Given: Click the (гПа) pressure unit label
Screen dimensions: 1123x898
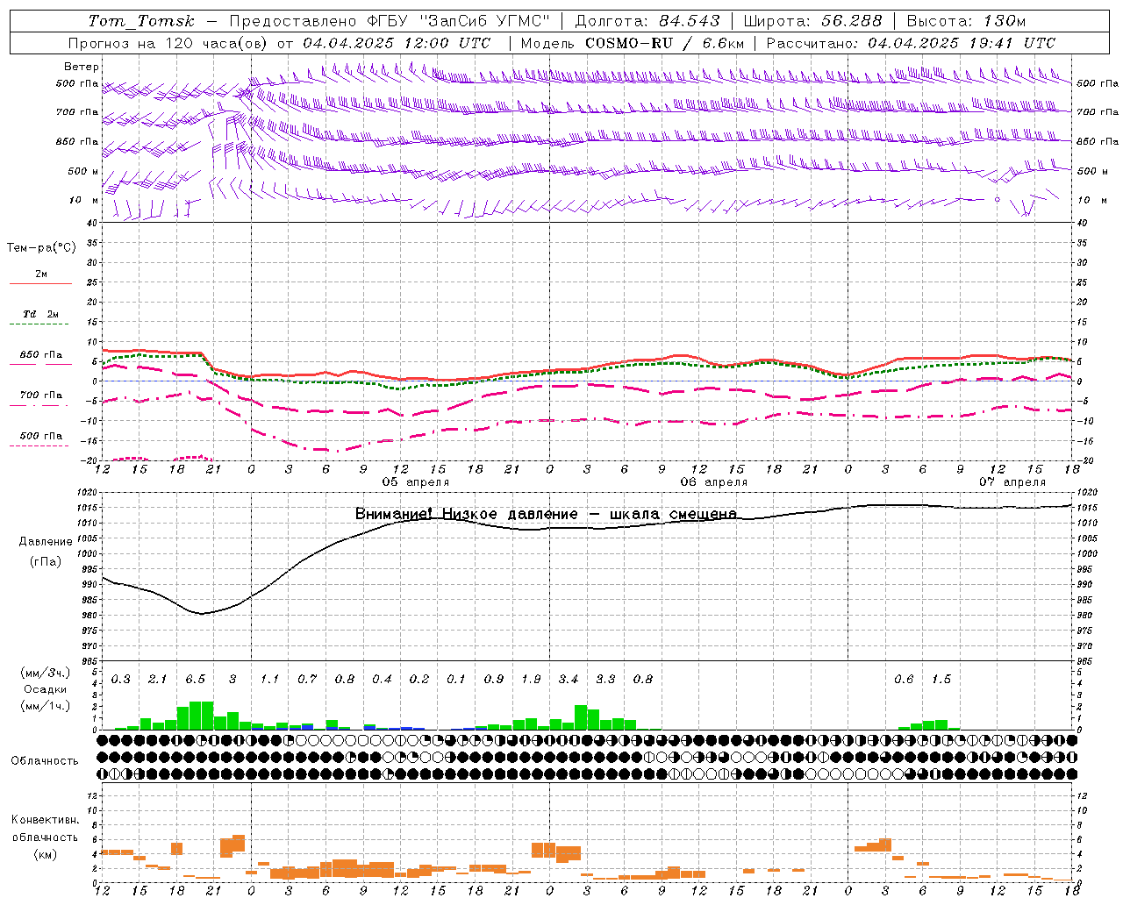Looking at the screenshot, I should click(x=46, y=562).
